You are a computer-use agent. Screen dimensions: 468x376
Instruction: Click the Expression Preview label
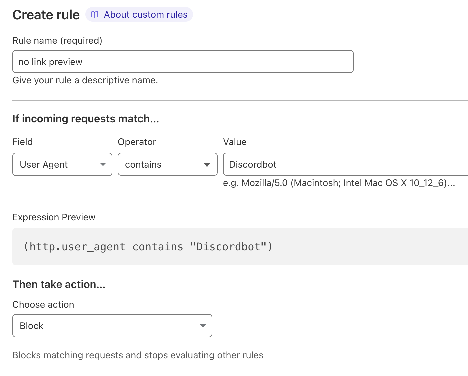click(x=54, y=217)
